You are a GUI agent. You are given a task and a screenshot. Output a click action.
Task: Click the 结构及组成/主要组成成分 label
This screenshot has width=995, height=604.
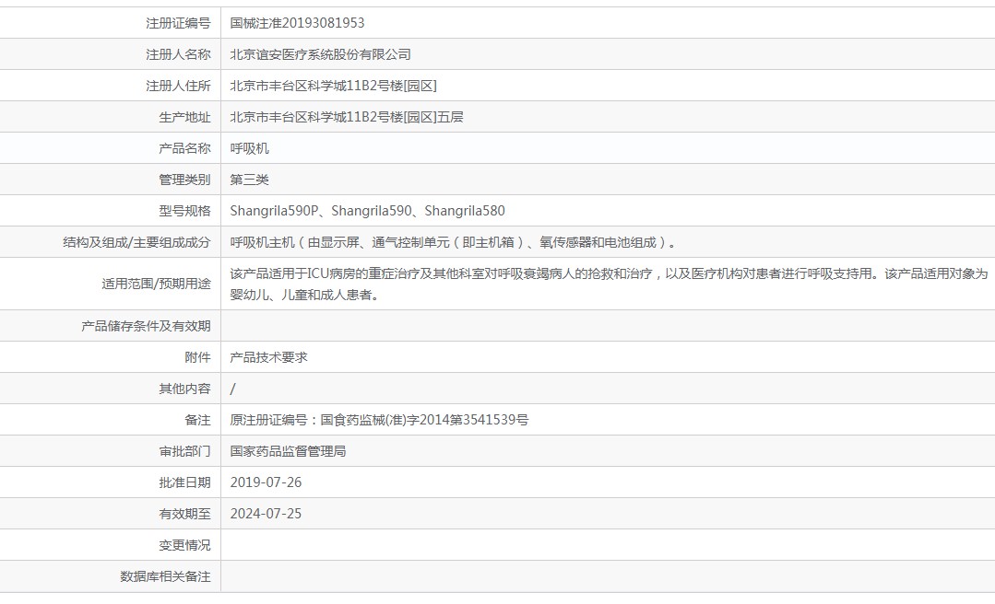[x=136, y=242]
